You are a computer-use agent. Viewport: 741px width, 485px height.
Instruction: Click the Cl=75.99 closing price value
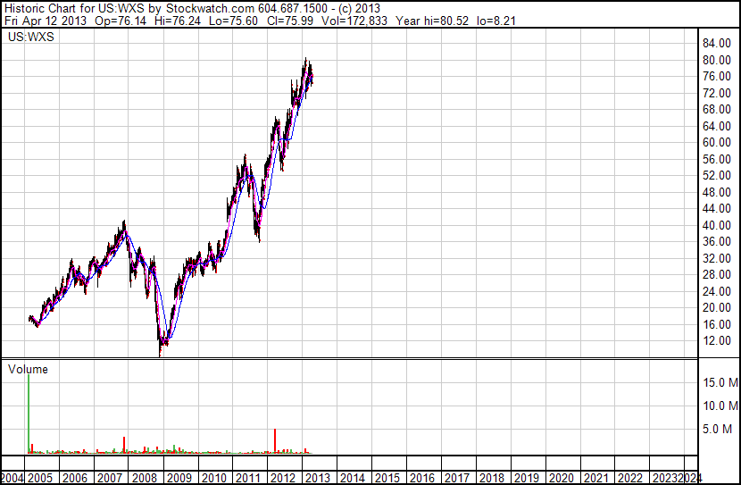289,21
